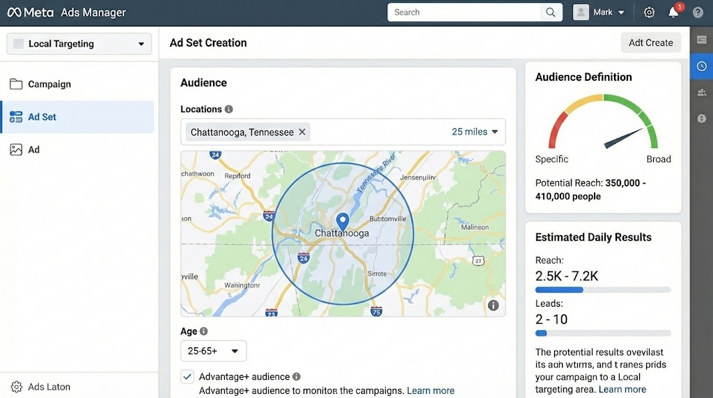Click into the Search field
Screen dimensions: 713x398
pos(464,13)
